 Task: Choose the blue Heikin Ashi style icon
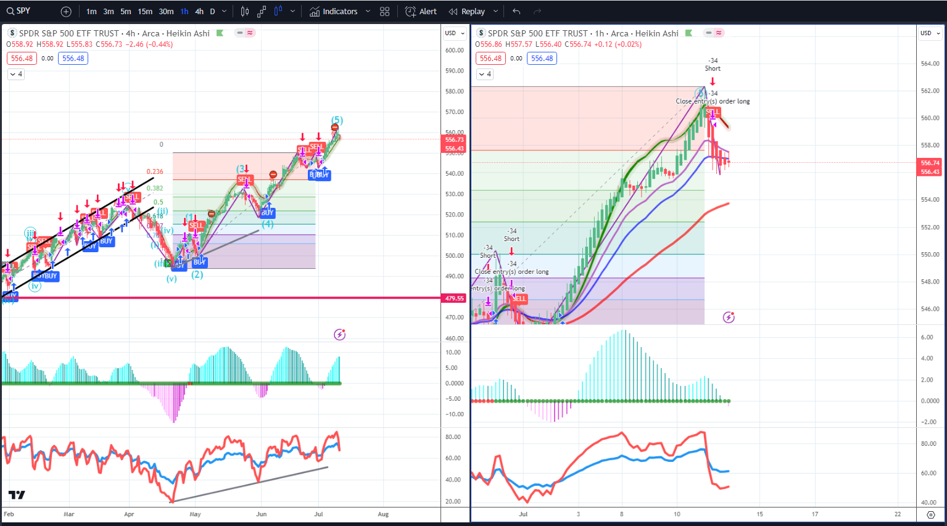(278, 11)
